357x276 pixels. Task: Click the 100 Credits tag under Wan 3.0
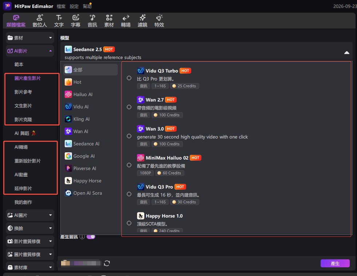tap(167, 144)
